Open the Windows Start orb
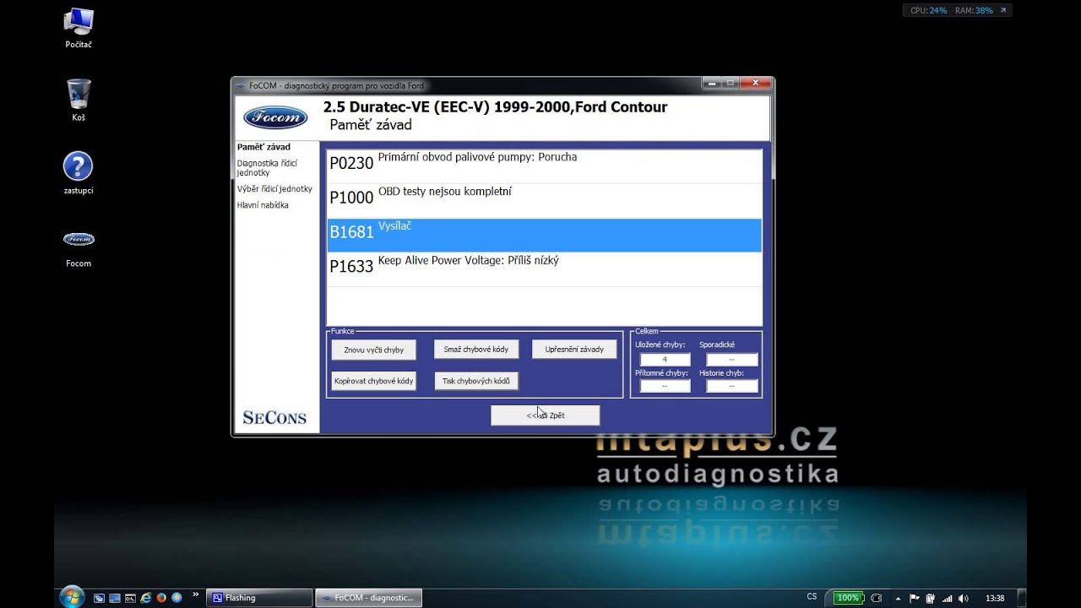Screen dimensions: 1081x608 click(72, 597)
